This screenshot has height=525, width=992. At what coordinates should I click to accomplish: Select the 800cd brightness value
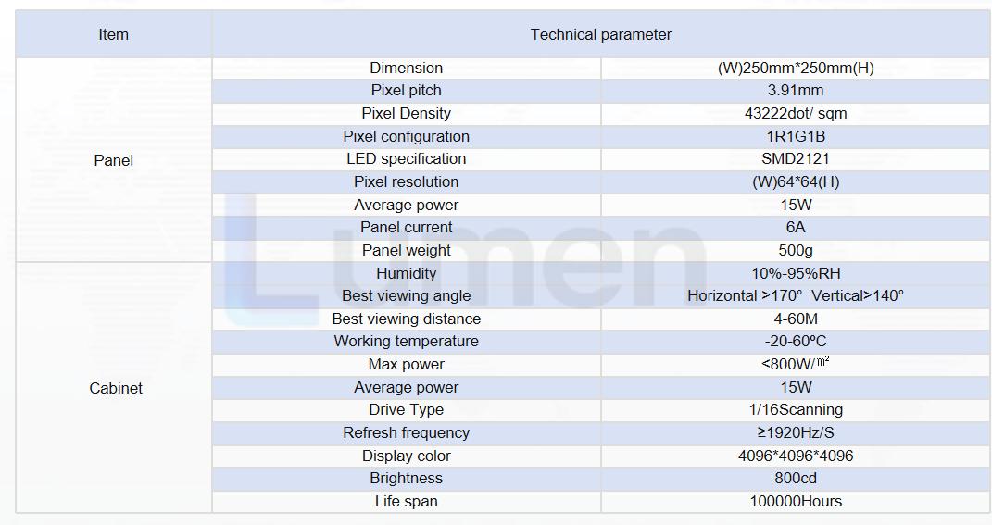tap(796, 478)
